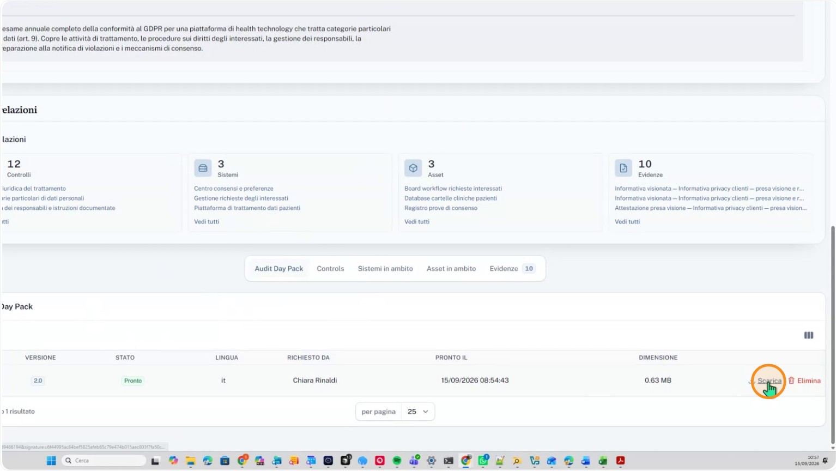Open the Evidenze tab with badge 10
The image size is (836, 471).
pyautogui.click(x=512, y=269)
